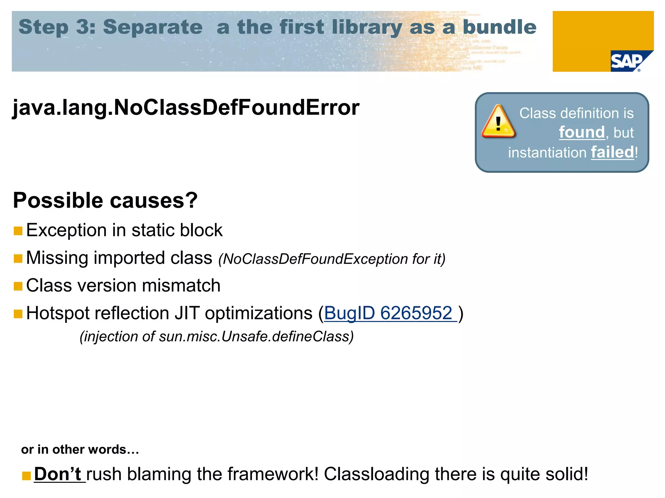Click the underlined 'Don't' text

click(59, 474)
